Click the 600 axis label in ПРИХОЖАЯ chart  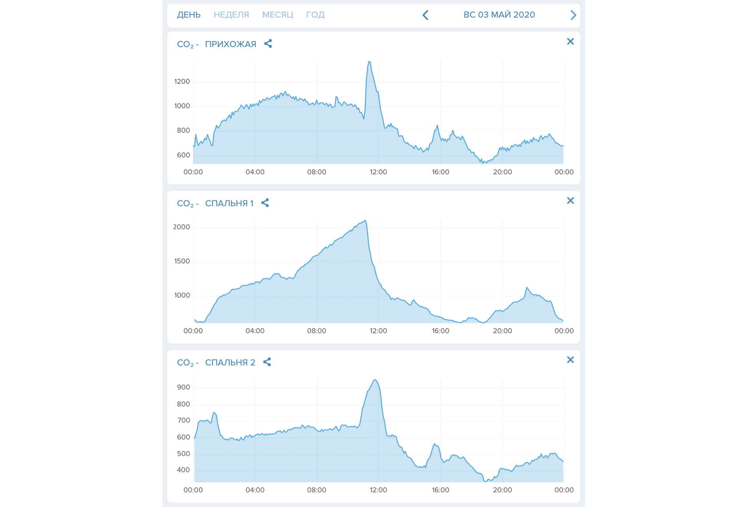click(183, 155)
